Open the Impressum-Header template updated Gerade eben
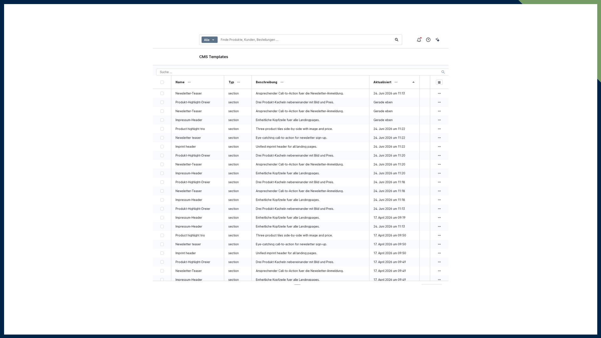Screen dimensions: 601x338 [x=189, y=120]
